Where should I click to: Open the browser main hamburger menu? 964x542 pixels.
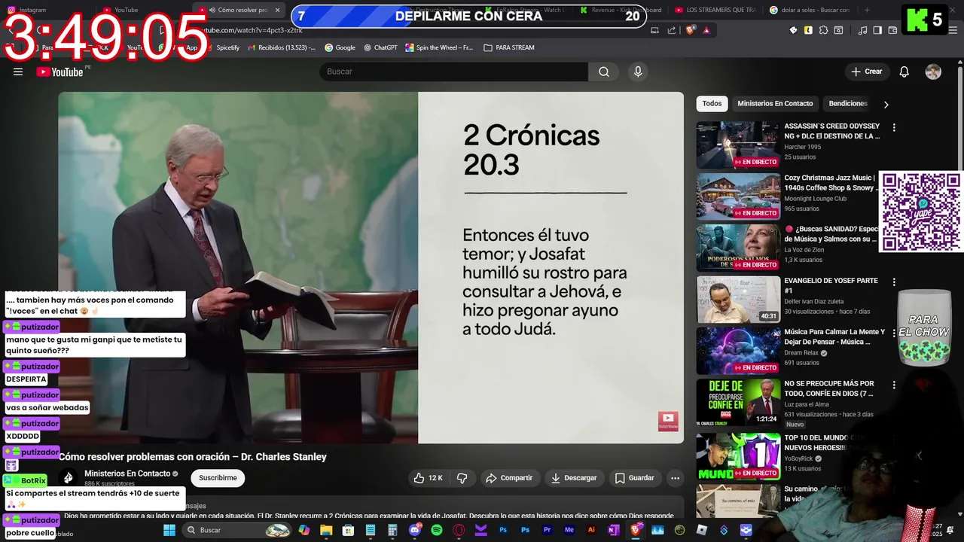[x=953, y=30]
